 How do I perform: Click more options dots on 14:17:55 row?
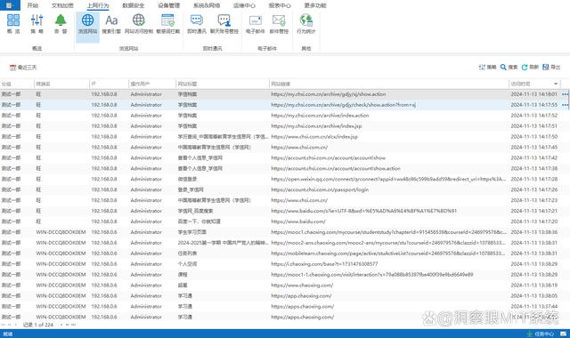pyautogui.click(x=565, y=105)
